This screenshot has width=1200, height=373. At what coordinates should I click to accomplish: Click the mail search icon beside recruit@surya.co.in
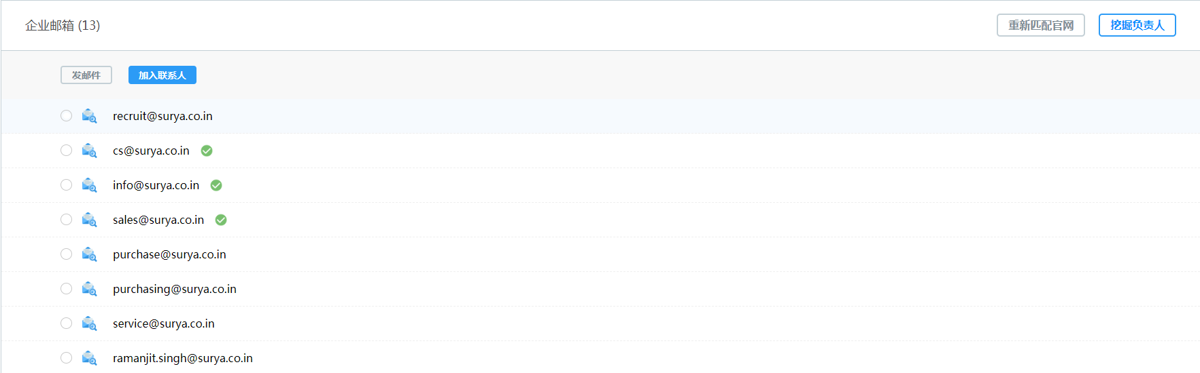89,116
